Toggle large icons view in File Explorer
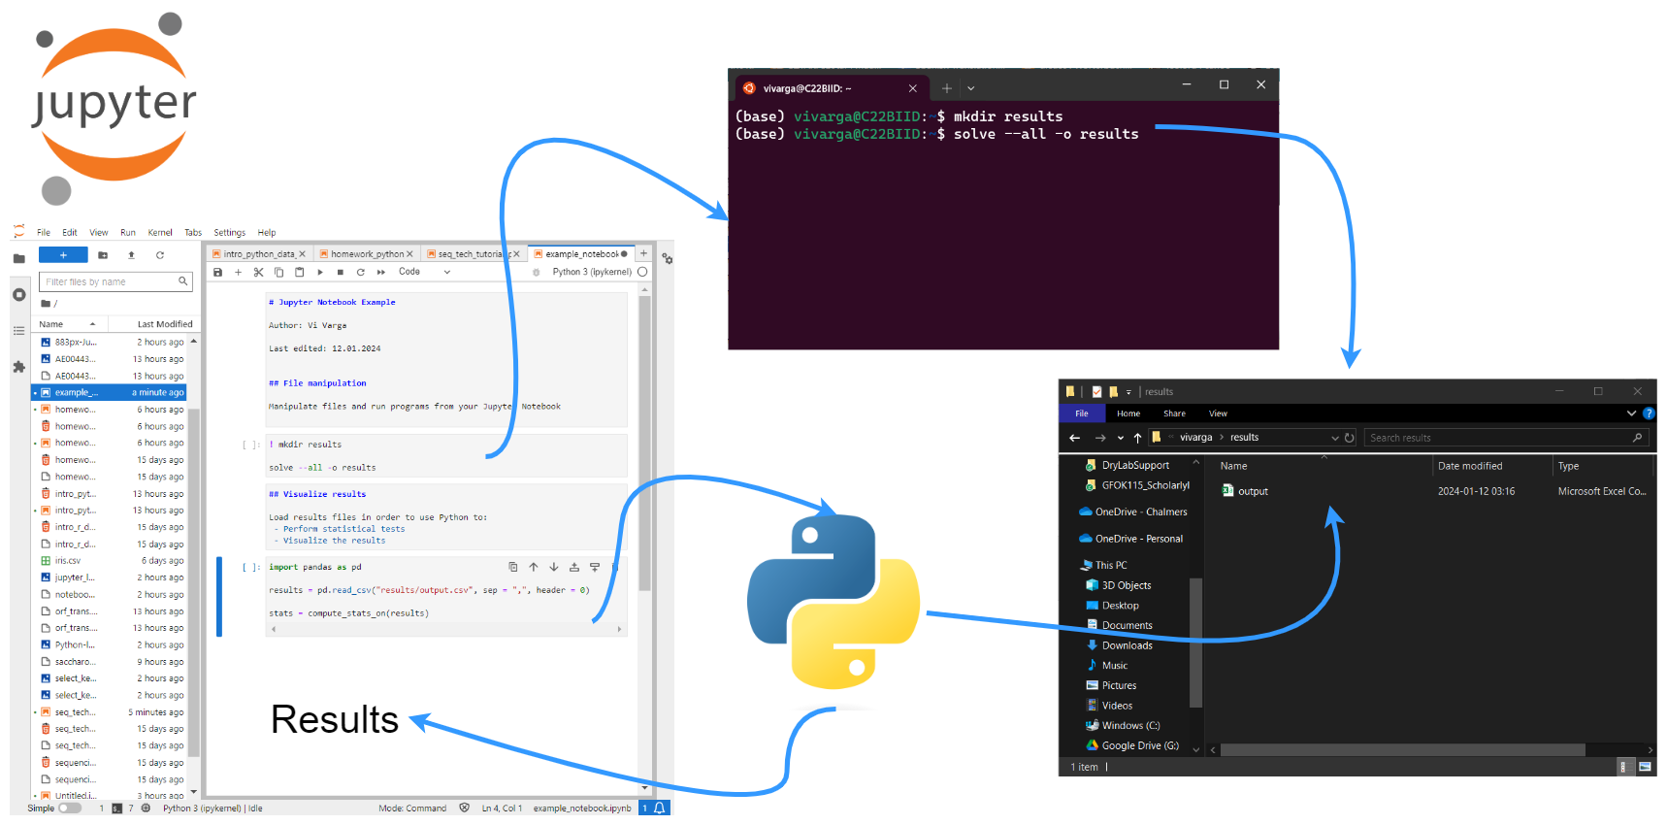 point(1645,767)
